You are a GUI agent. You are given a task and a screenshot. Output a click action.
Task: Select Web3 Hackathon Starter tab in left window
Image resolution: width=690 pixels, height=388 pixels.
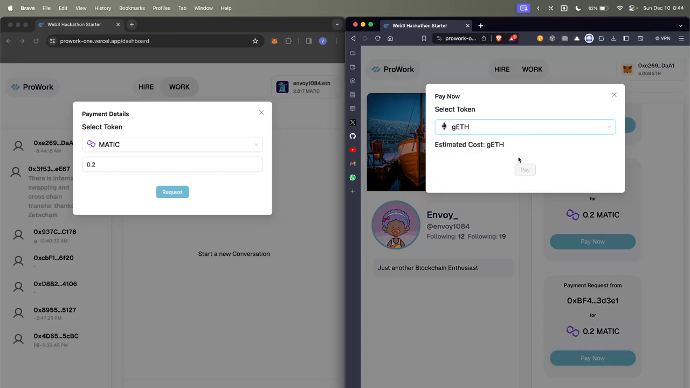tap(78, 24)
